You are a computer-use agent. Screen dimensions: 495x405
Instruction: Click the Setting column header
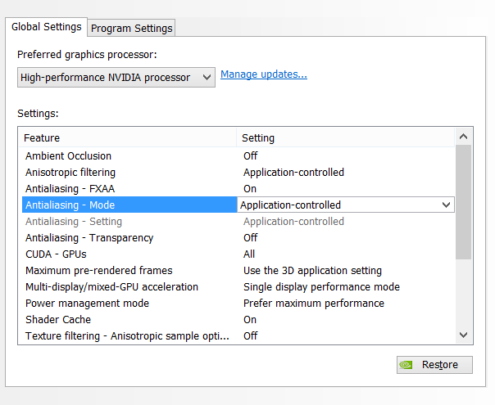pyautogui.click(x=345, y=138)
